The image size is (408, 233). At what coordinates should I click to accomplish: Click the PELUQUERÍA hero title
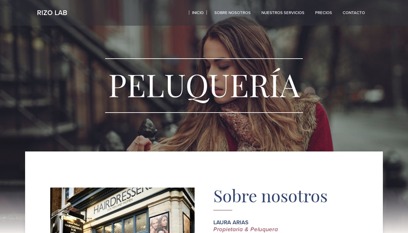pyautogui.click(x=204, y=86)
